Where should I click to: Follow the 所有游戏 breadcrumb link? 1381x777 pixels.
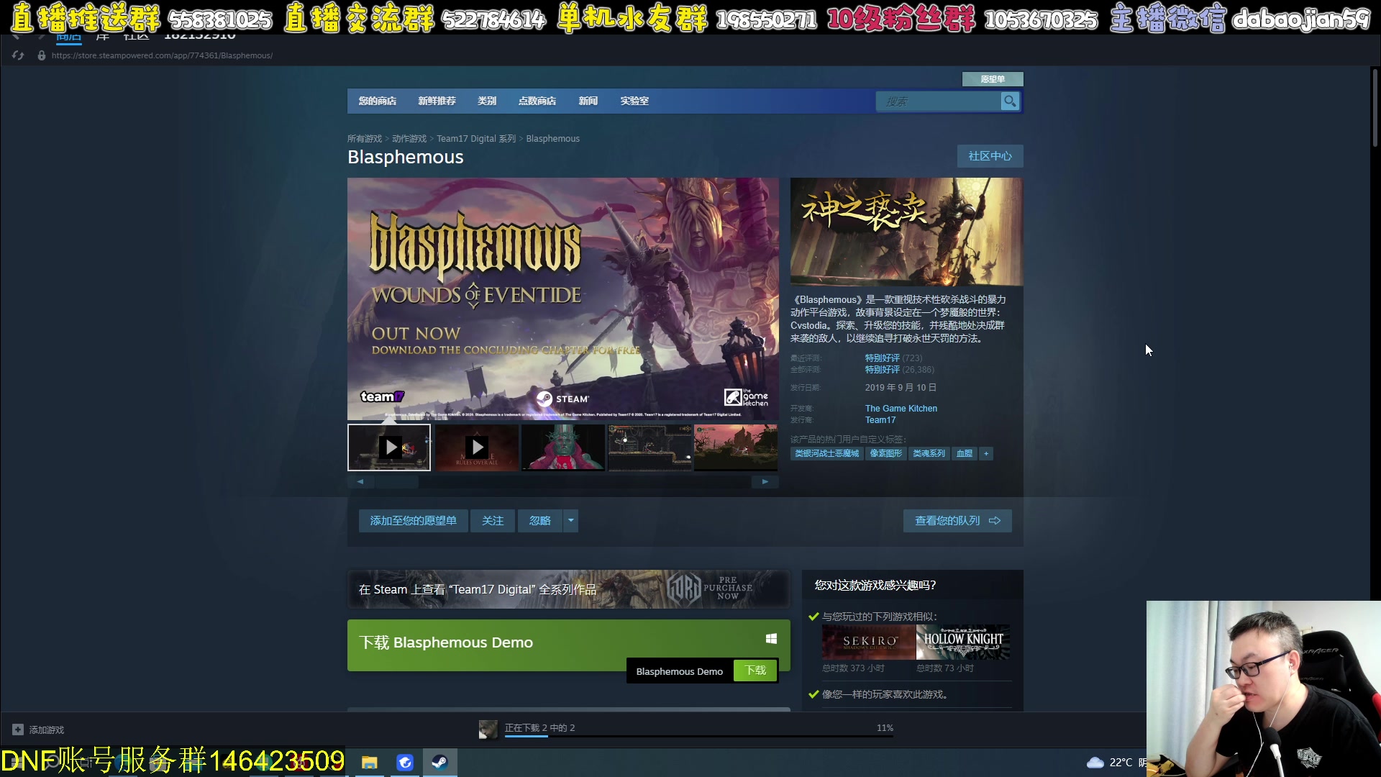point(365,139)
